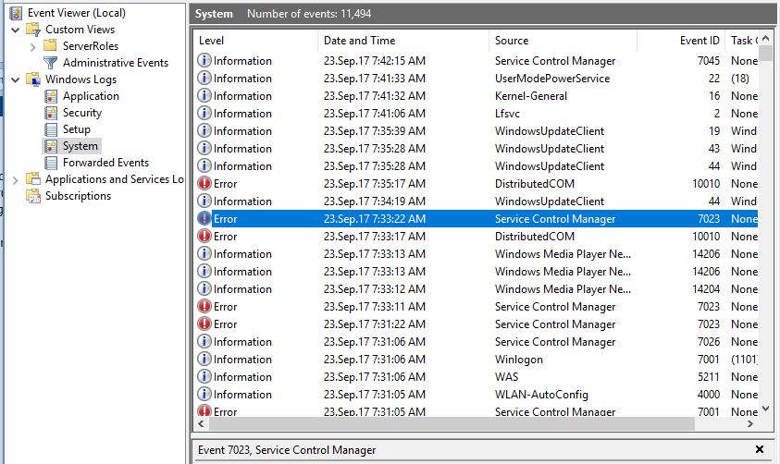Viewport: 780px width, 464px height.
Task: Click the Forwarded Events log icon
Action: 50,163
